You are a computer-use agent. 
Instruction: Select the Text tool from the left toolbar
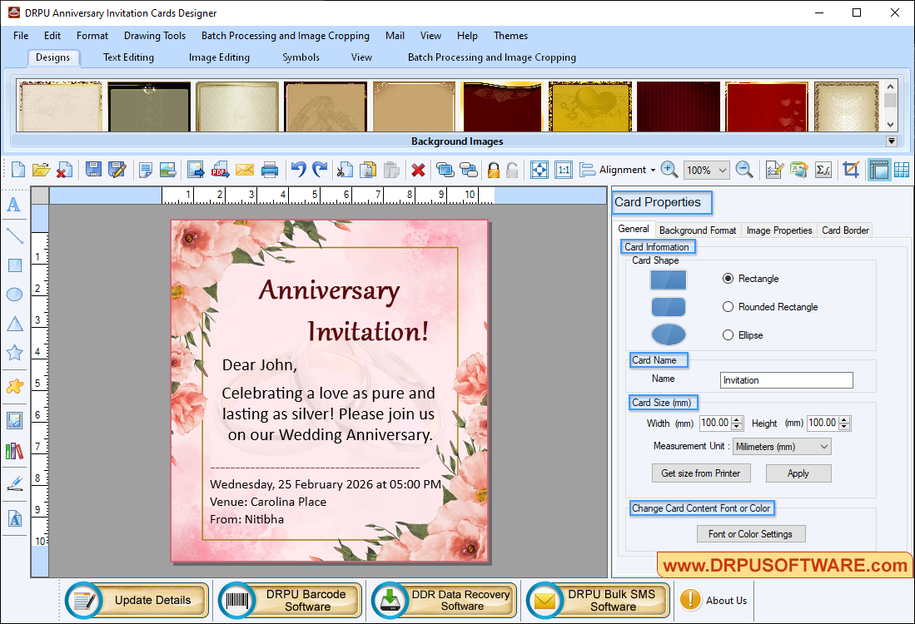13,206
